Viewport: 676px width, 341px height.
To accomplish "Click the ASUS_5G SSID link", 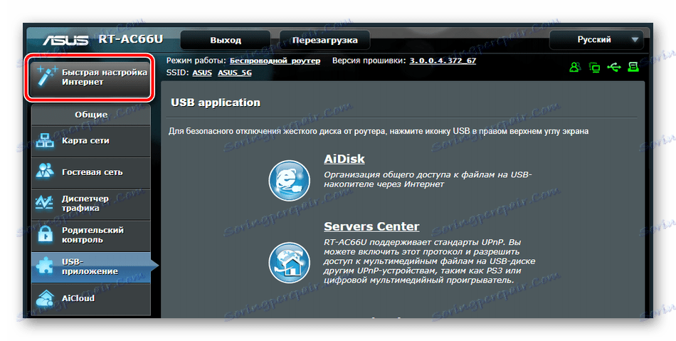I will (235, 73).
